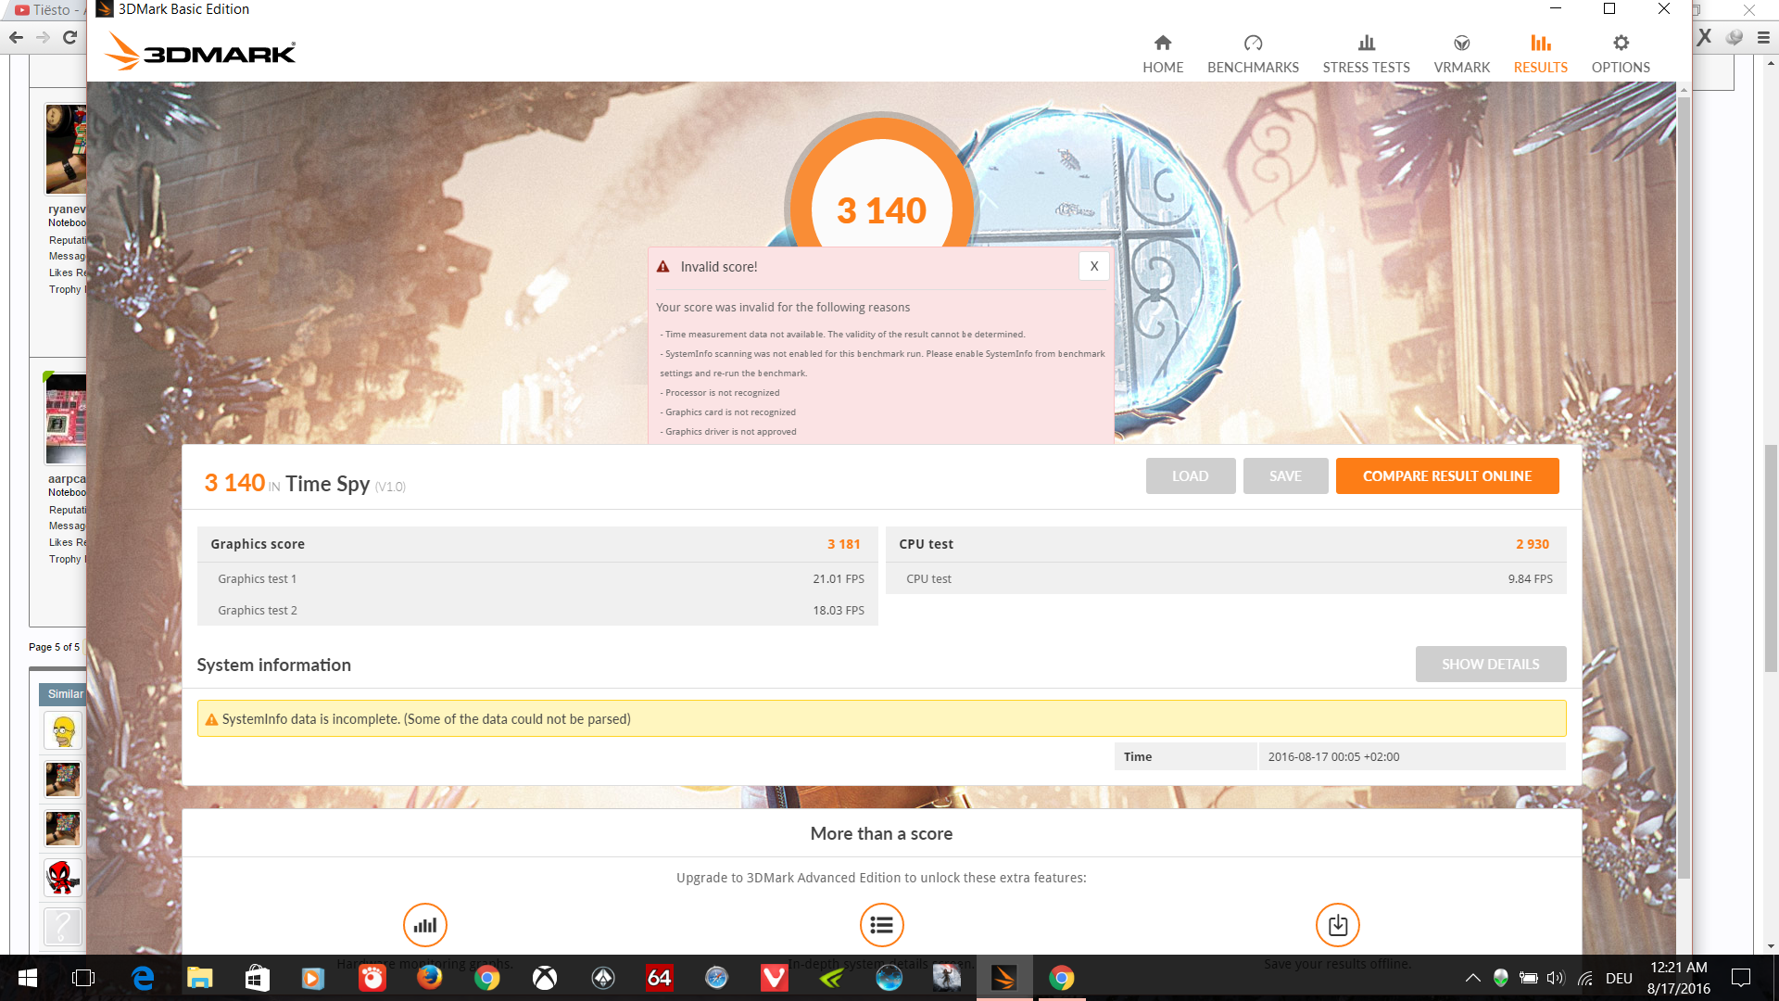Click the Graphics test 1 row
This screenshot has height=1001, width=1779.
coord(537,578)
